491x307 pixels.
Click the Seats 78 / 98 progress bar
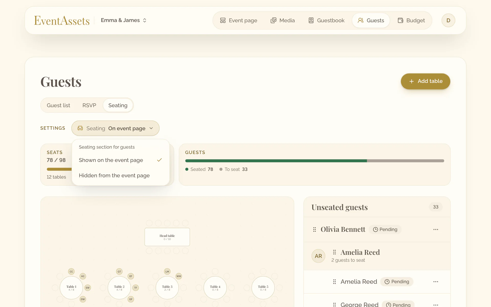pos(59,169)
